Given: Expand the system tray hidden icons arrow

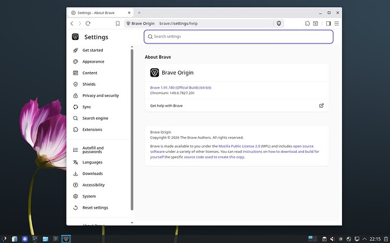Looking at the screenshot, I should pyautogui.click(x=365, y=239).
